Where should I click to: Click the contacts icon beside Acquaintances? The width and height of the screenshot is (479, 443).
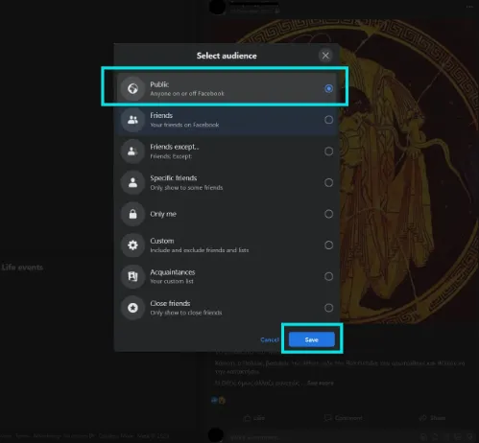132,276
